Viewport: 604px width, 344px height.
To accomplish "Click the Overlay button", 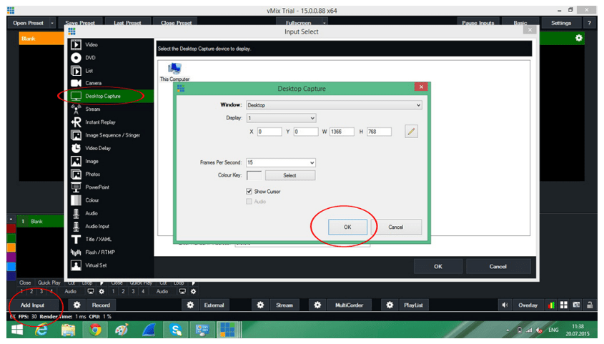I will 528,305.
